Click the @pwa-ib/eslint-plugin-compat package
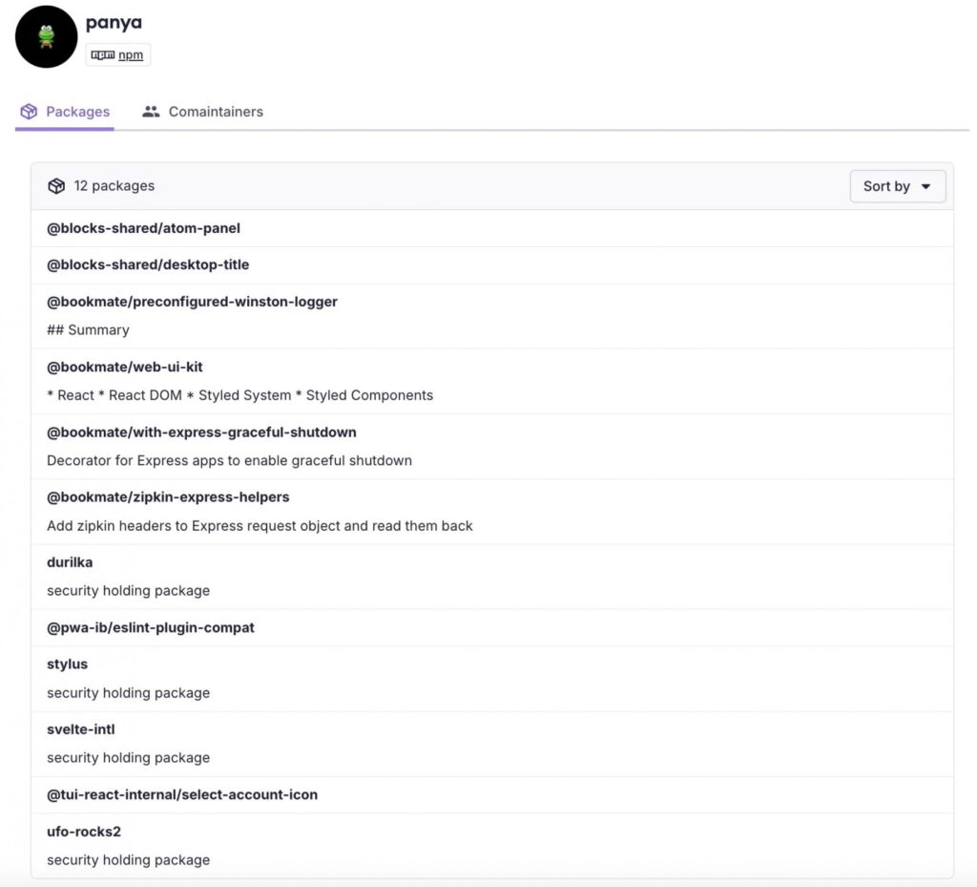The width and height of the screenshot is (977, 887). (x=152, y=627)
